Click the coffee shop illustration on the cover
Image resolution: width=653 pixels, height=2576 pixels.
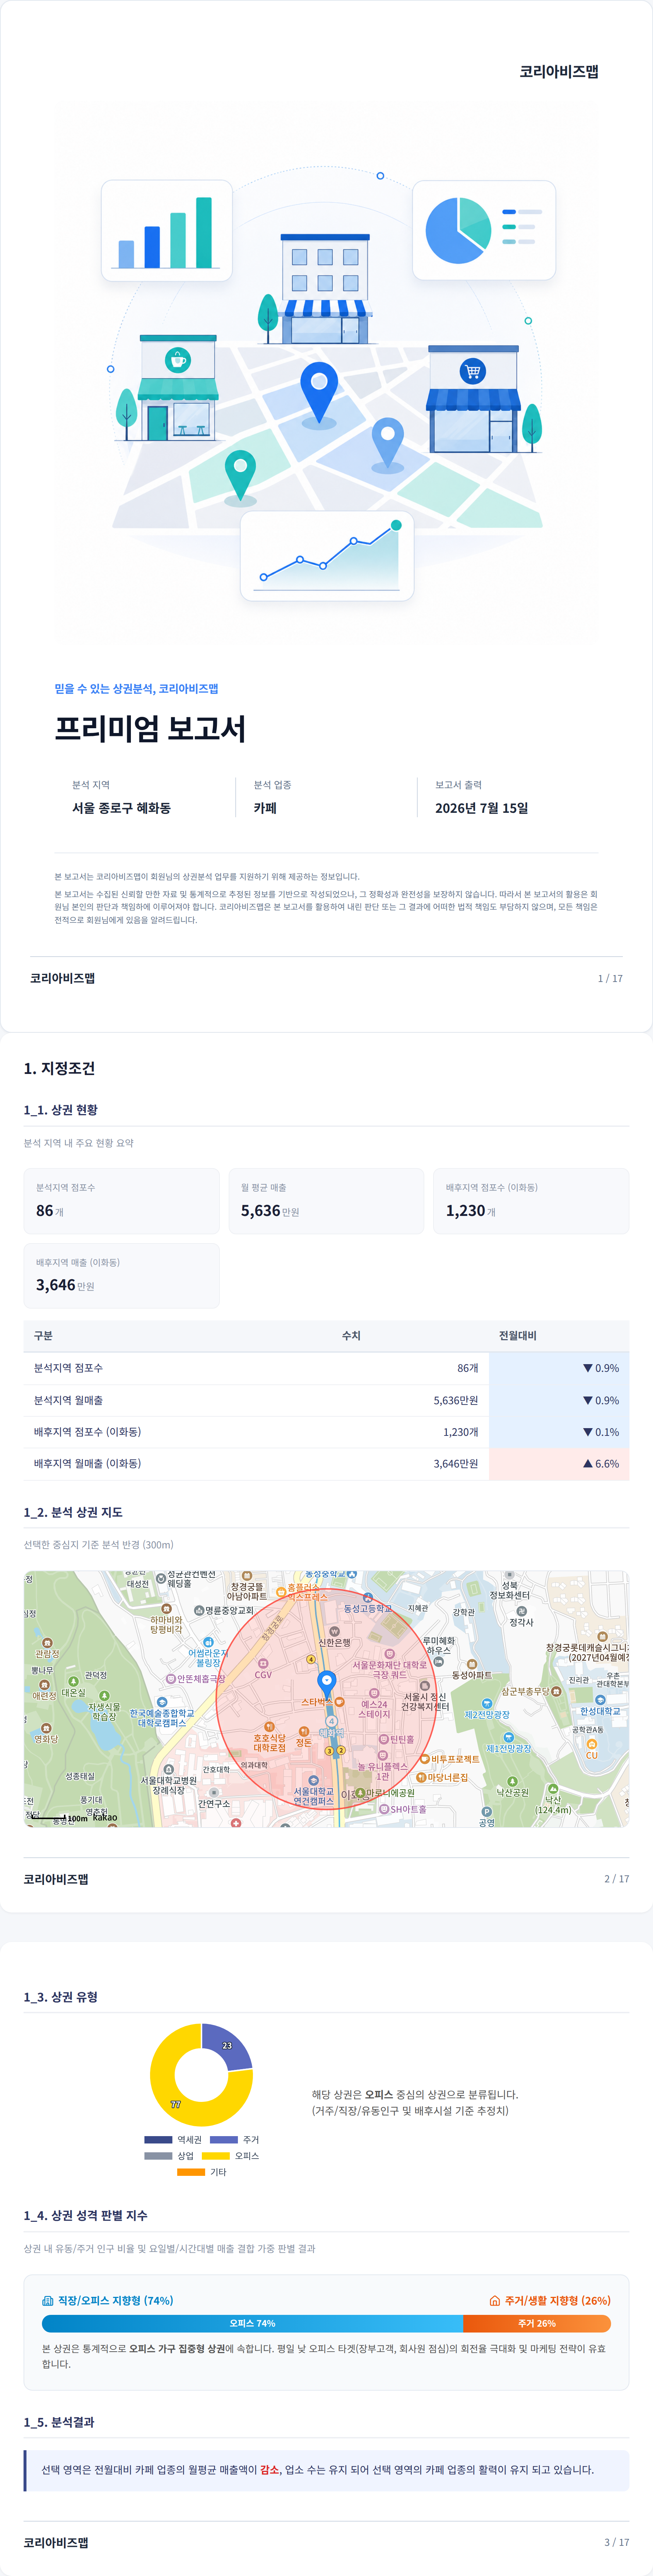click(177, 388)
